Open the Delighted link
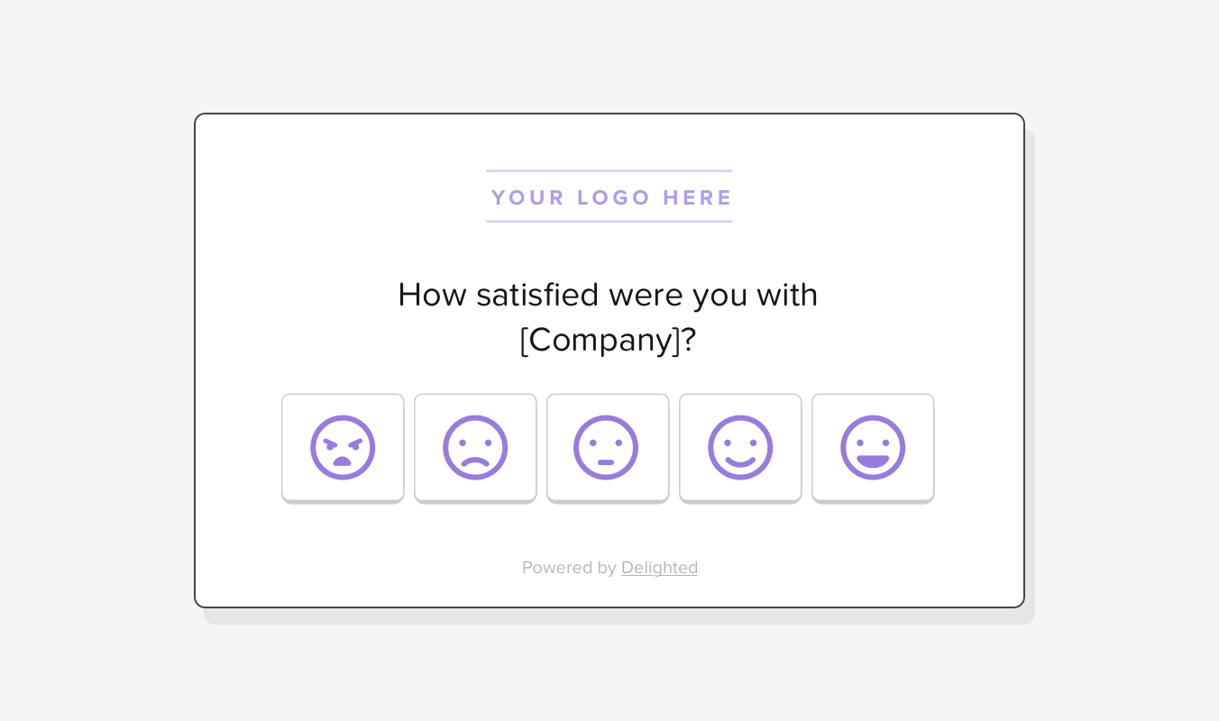This screenshot has height=721, width=1219. click(659, 568)
